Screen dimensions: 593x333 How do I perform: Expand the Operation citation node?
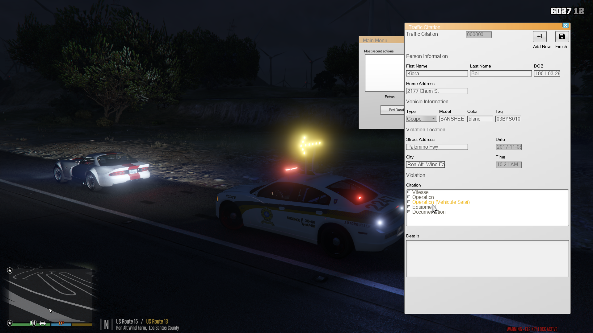tap(409, 197)
